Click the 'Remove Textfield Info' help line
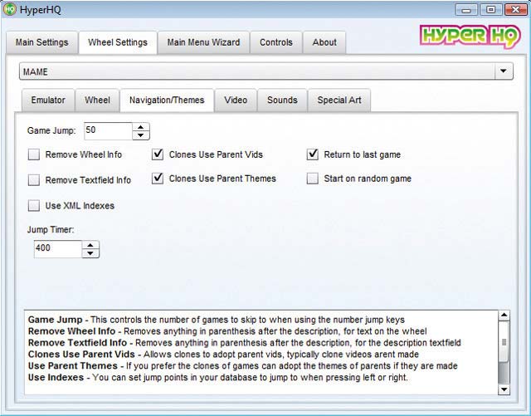531x416 pixels. click(x=245, y=343)
